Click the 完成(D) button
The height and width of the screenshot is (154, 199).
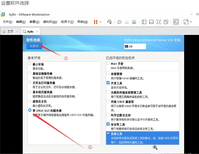(34, 46)
